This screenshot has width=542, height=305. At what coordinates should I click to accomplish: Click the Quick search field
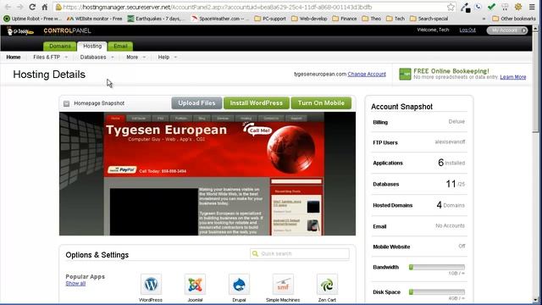[299, 253]
